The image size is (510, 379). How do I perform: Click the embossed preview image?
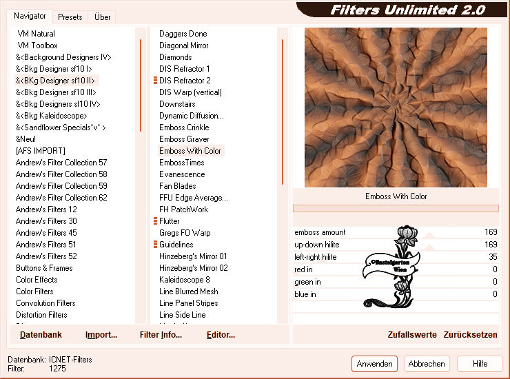(x=396, y=107)
